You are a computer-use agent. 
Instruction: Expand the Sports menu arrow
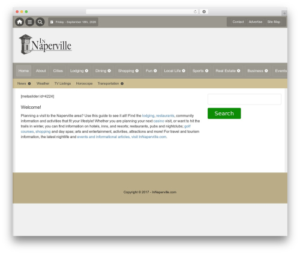click(x=207, y=71)
